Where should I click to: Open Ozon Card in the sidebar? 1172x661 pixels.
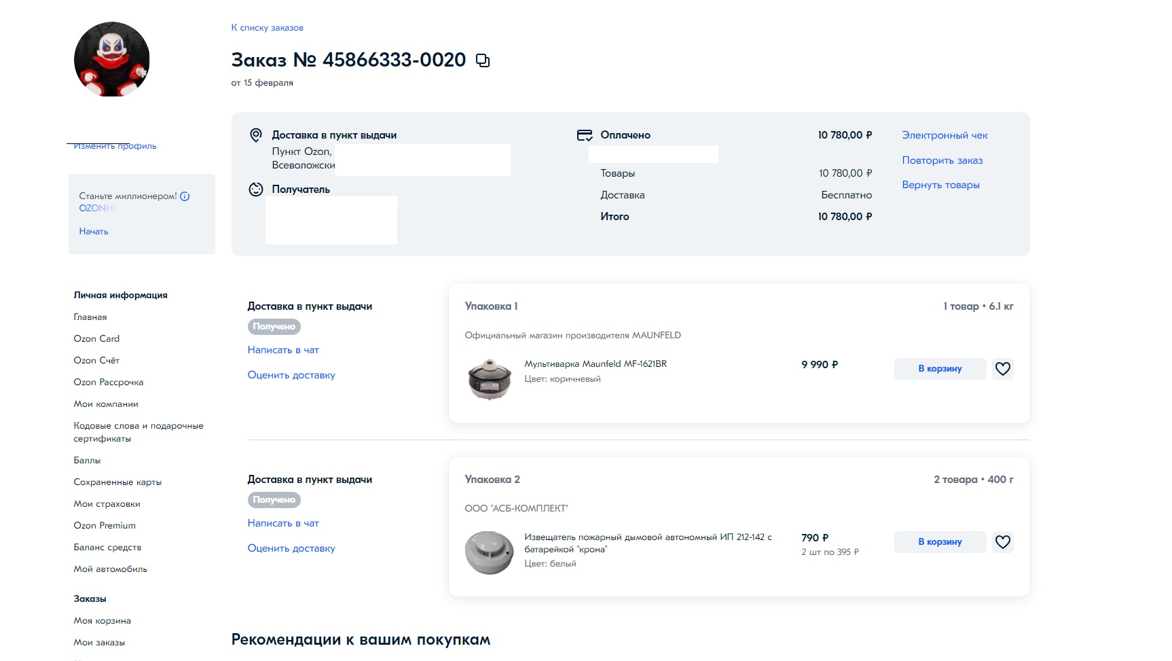pos(96,339)
